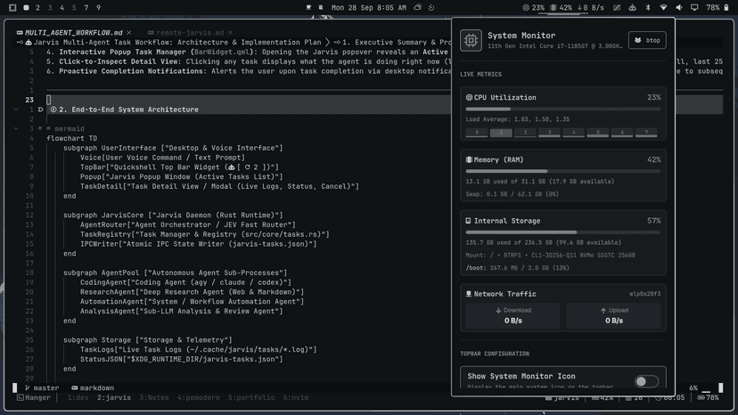
Task: Open the launcher icon in top bar
Action: click(x=12, y=7)
